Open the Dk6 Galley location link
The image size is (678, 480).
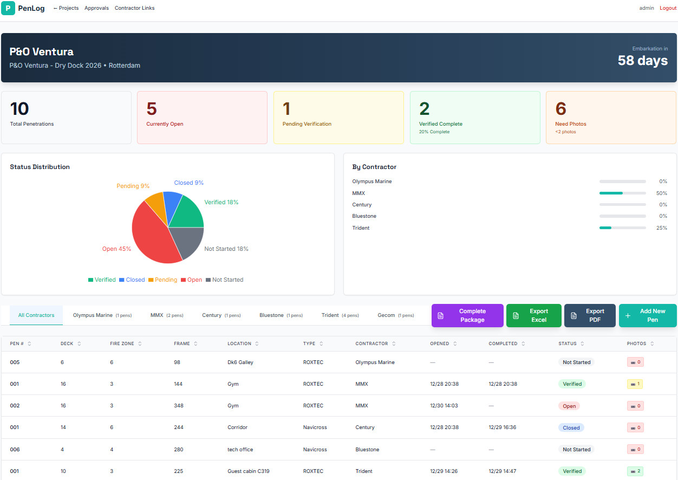pyautogui.click(x=240, y=362)
